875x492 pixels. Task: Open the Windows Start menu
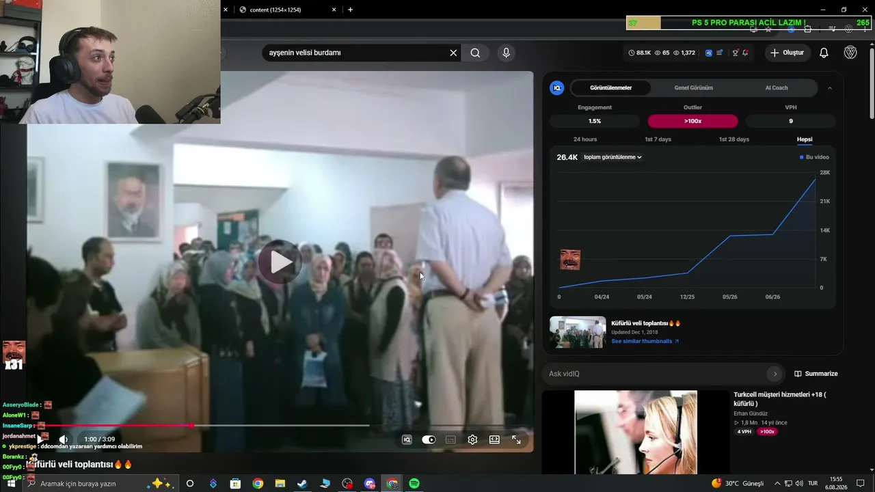(11, 483)
